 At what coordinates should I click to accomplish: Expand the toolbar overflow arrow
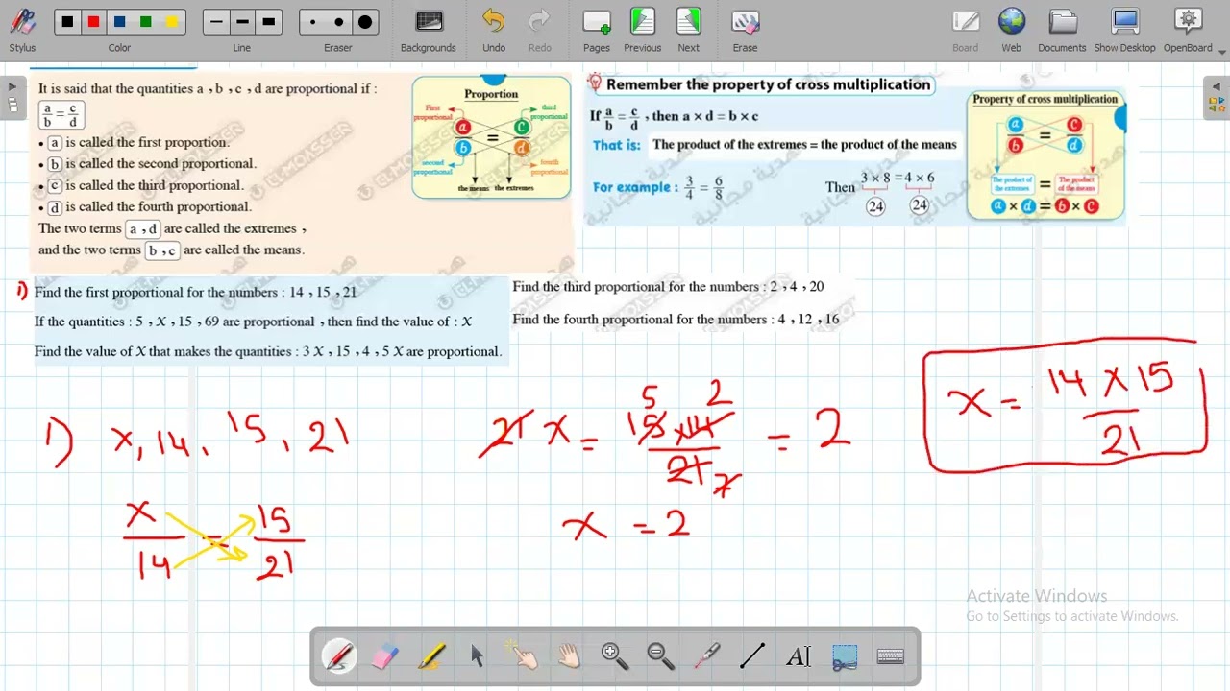pos(1222,52)
